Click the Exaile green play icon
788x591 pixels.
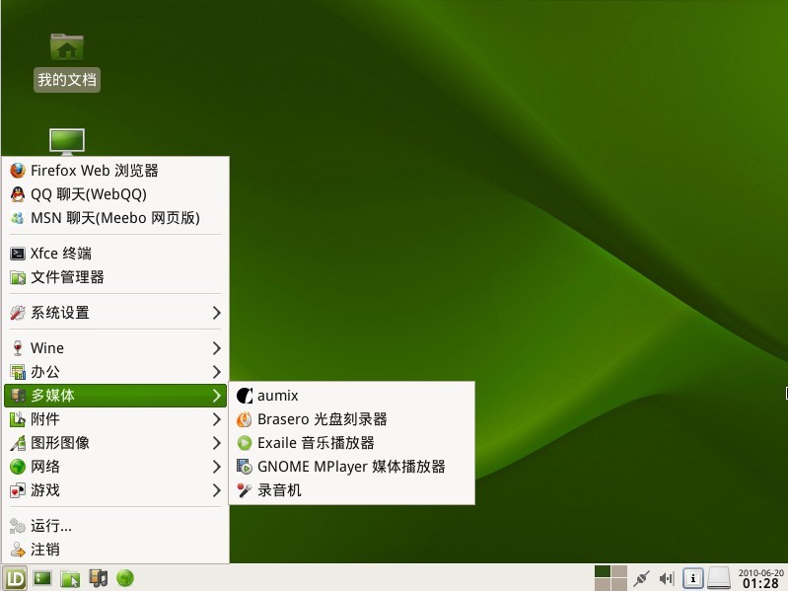(245, 443)
